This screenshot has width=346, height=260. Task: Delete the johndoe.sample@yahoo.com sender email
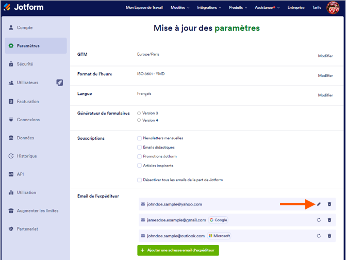[329, 204]
